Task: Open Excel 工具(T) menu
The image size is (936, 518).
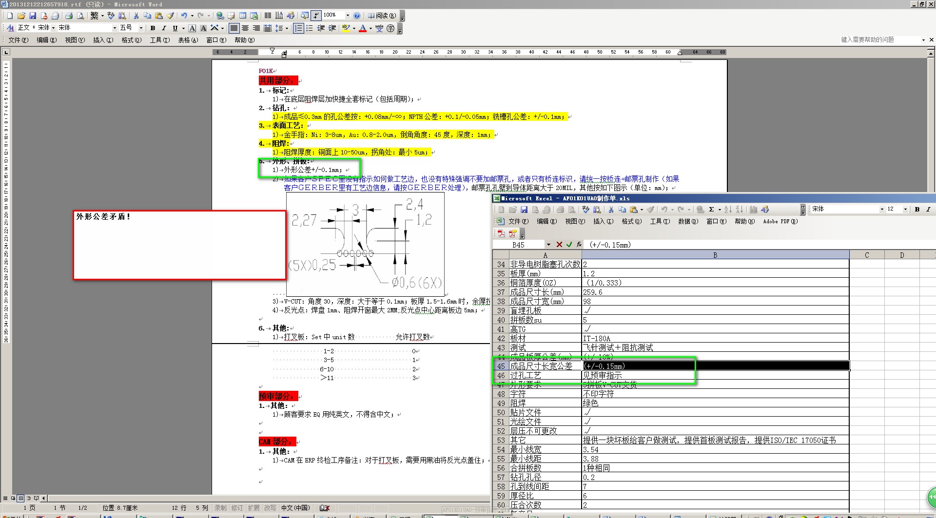Action: 660,221
